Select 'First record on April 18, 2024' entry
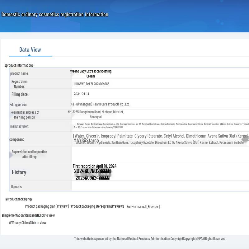249x249 pixels. coord(95,166)
